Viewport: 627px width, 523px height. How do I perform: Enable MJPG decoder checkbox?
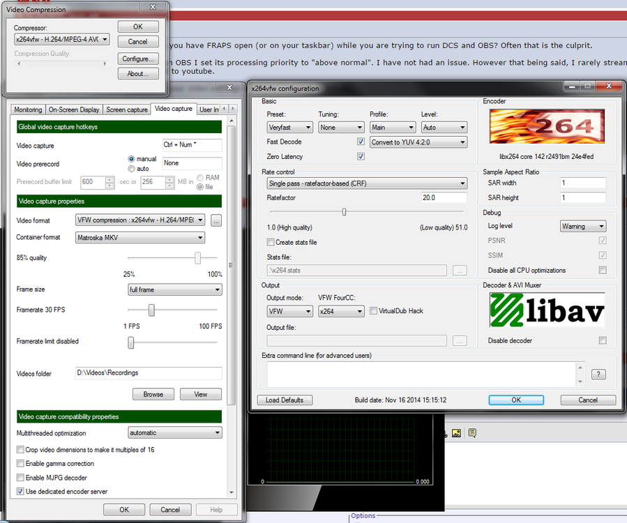[20, 478]
